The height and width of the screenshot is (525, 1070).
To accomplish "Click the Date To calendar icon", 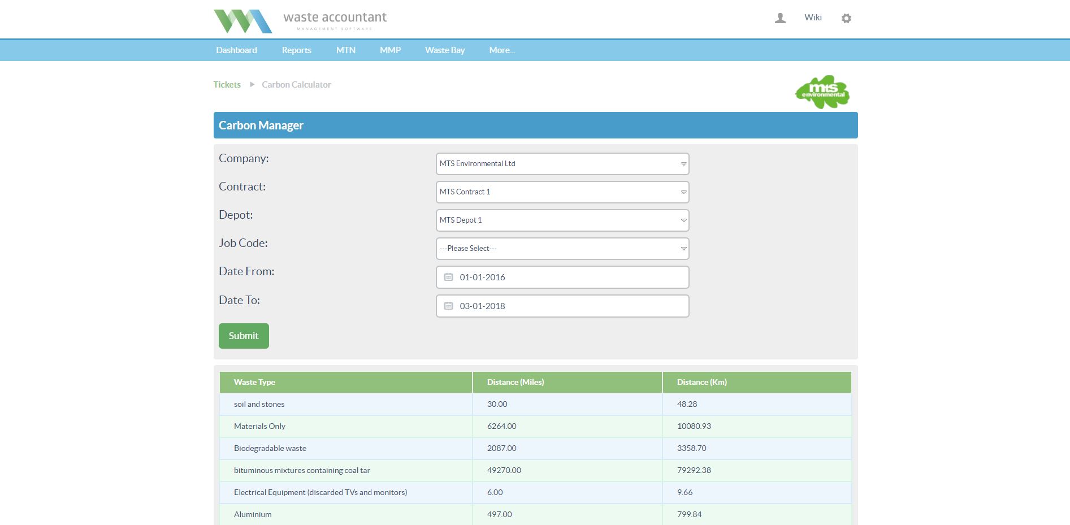I will (x=448, y=306).
